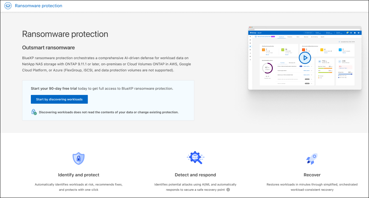Click the Ransomware protection header title
Viewport: 369px width, 198px height.
coord(38,6)
